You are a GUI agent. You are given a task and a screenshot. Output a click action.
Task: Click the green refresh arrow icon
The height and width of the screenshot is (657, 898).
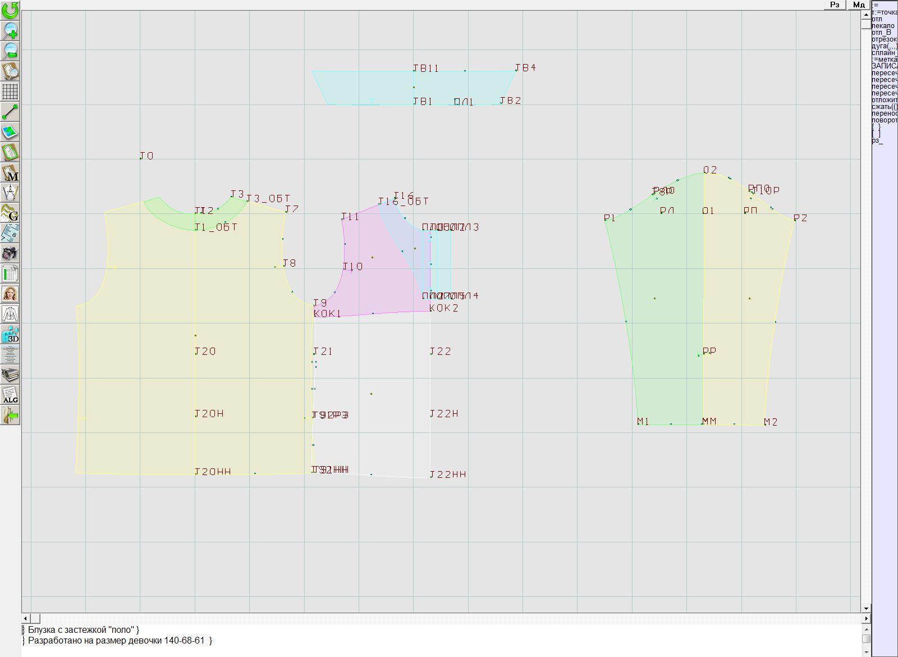pyautogui.click(x=10, y=10)
